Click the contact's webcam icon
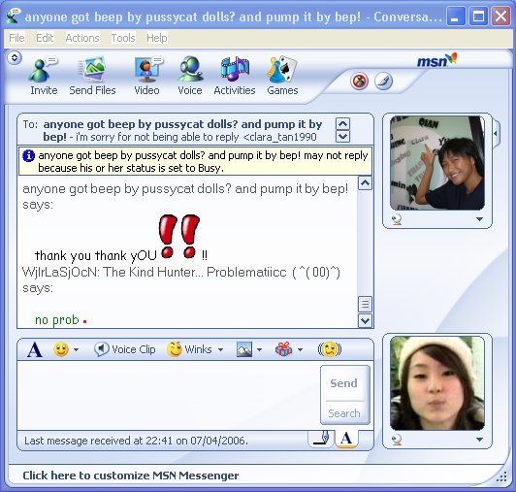This screenshot has width=516, height=492. pos(397,219)
